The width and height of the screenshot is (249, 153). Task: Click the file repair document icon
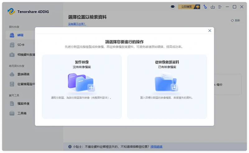point(12,104)
